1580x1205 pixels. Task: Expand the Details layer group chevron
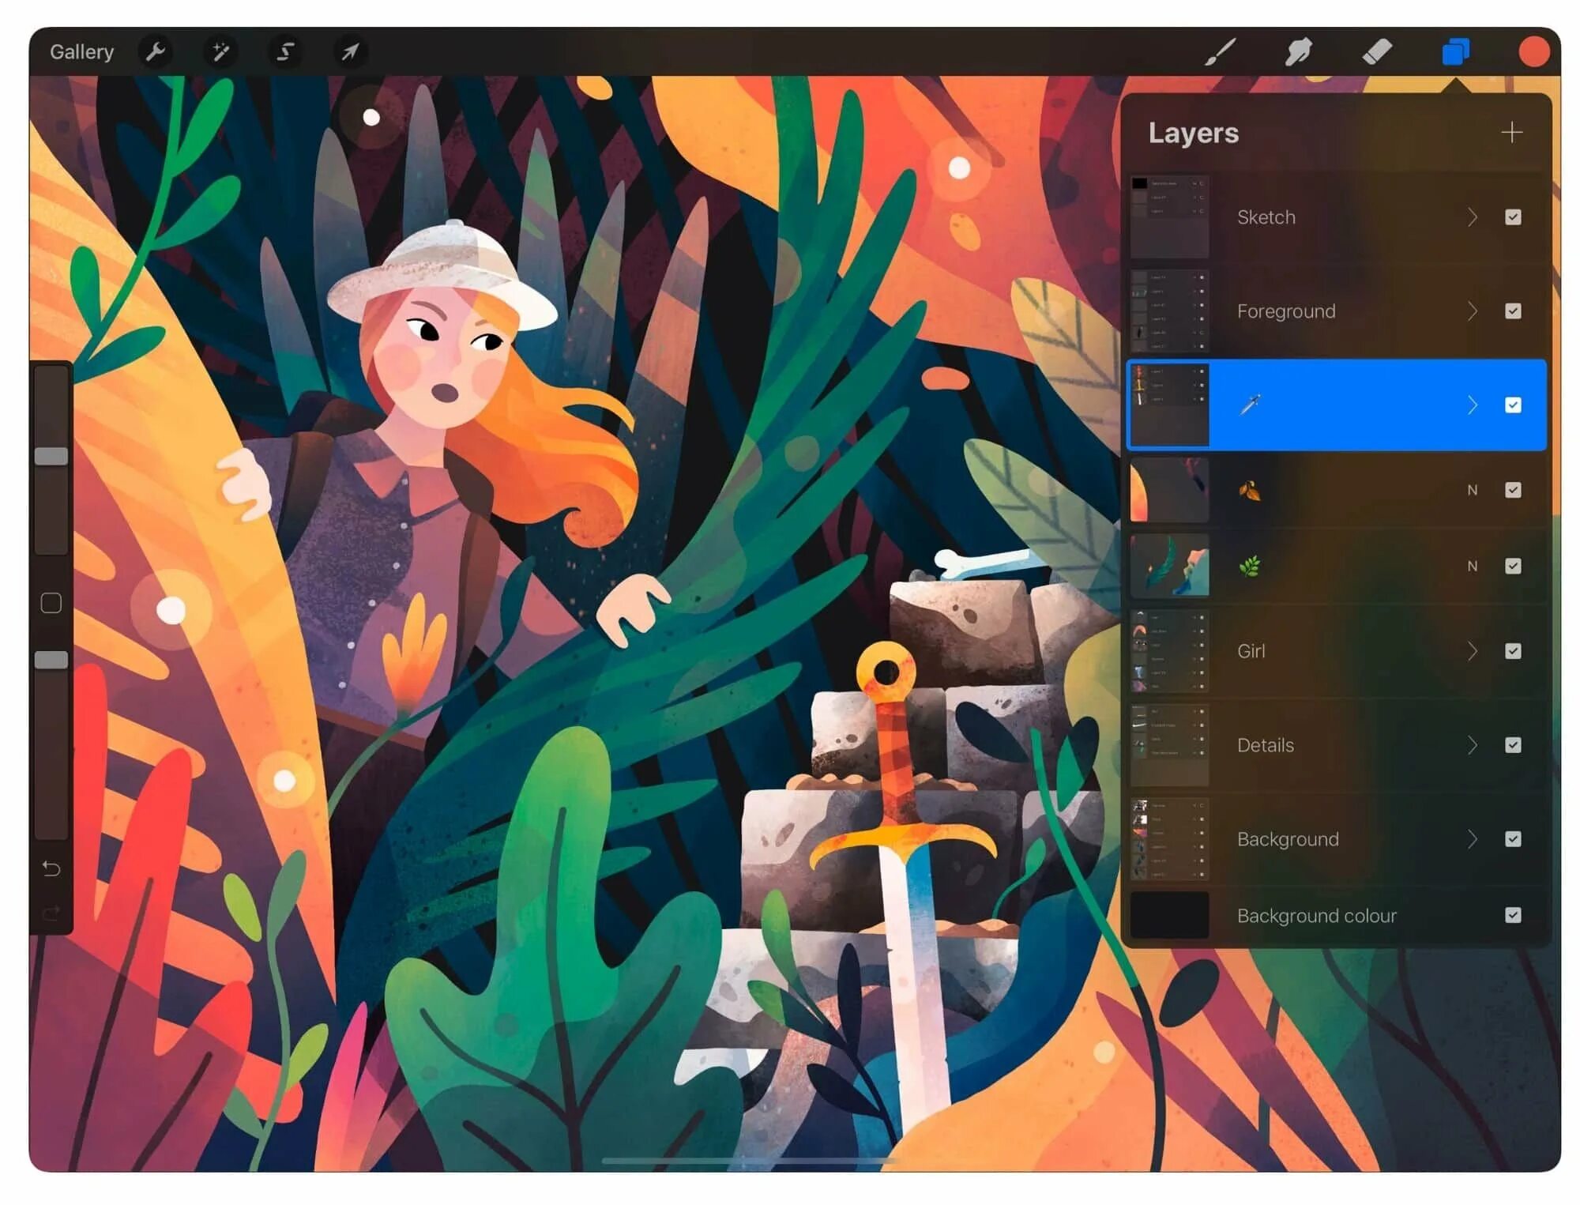pyautogui.click(x=1472, y=745)
